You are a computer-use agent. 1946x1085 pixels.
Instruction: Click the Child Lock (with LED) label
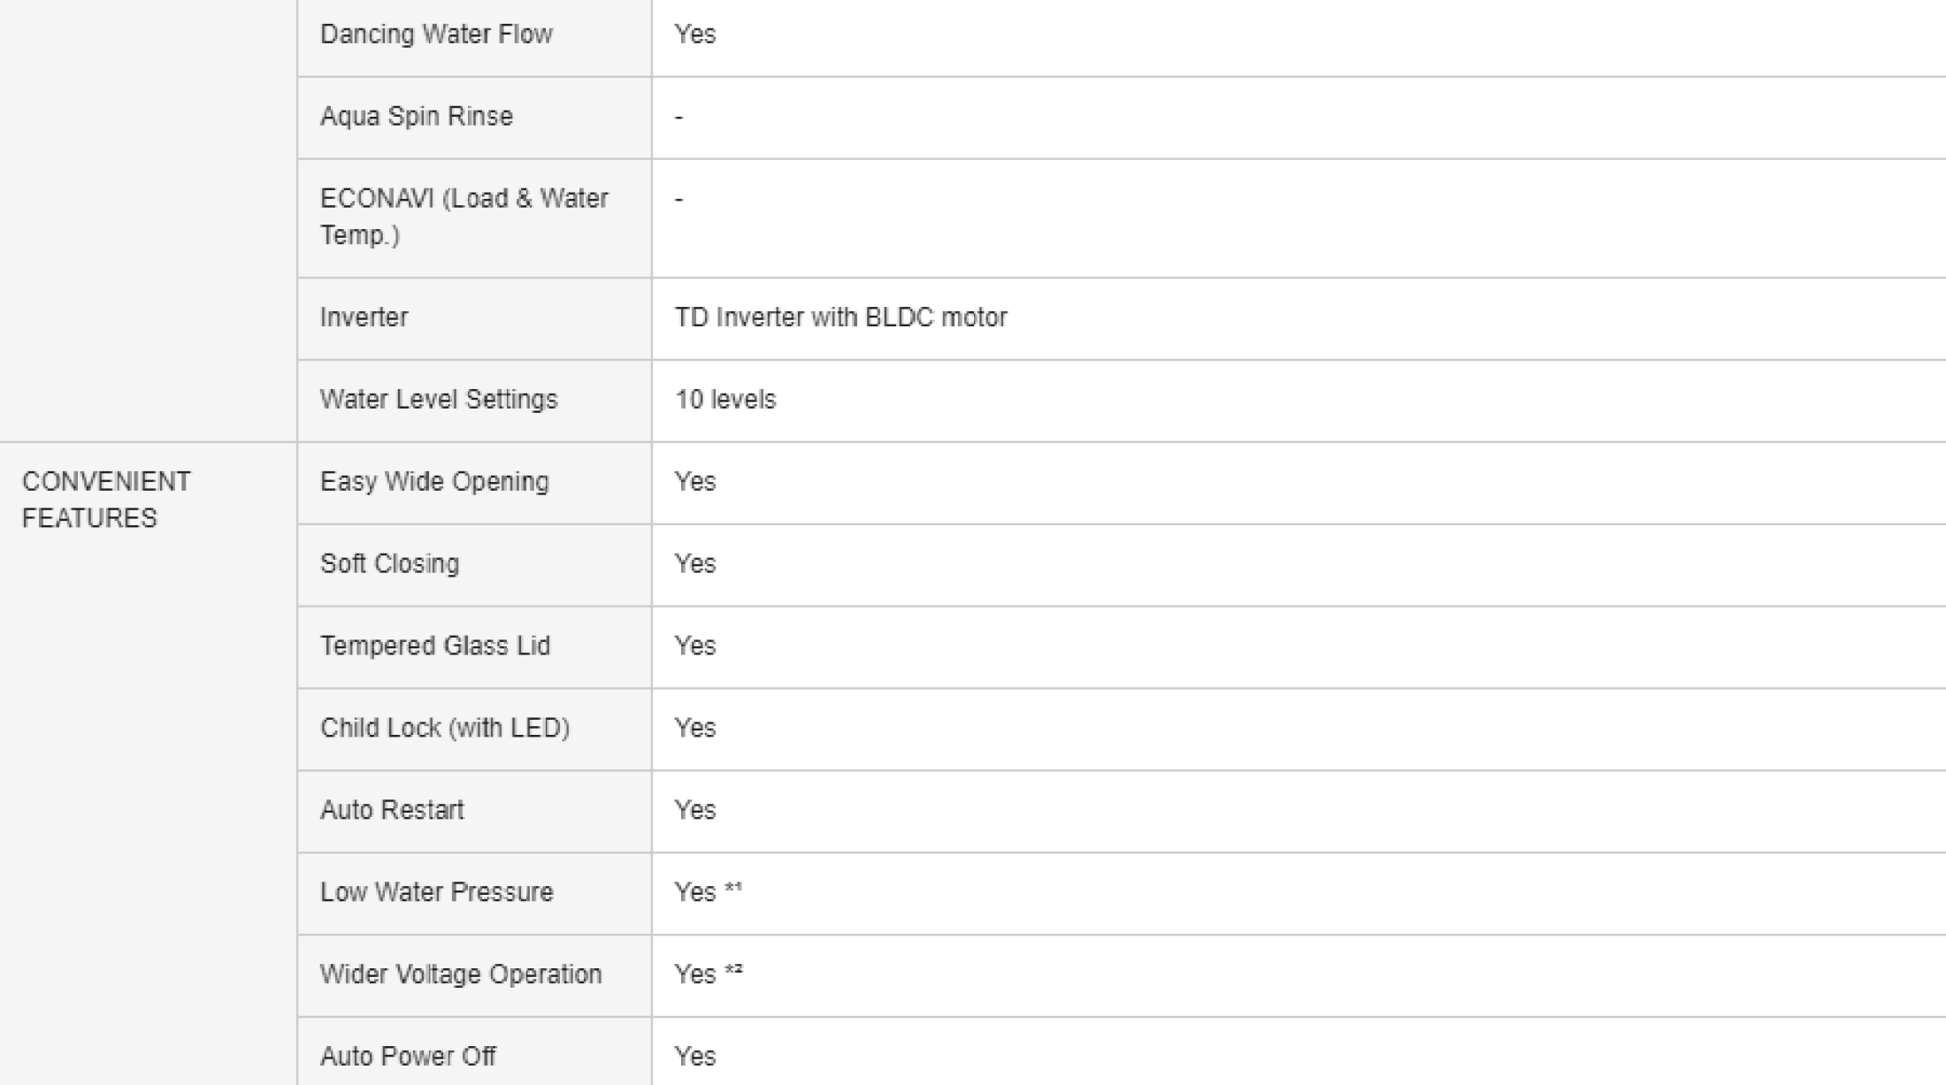click(x=445, y=729)
